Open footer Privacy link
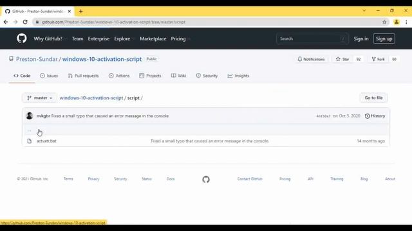This screenshot has width=412, height=231. pos(93,179)
